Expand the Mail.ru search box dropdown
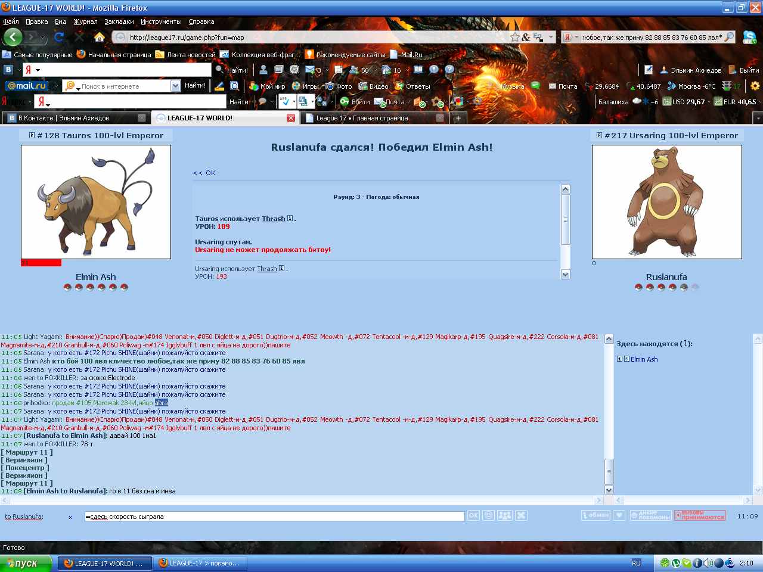 coord(175,86)
